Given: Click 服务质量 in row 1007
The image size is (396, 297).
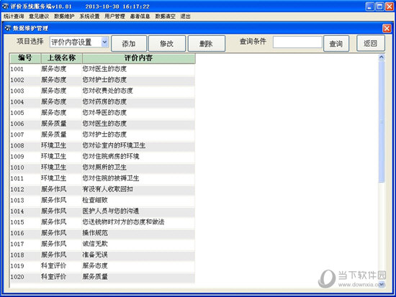Looking at the screenshot, I should pos(54,134).
